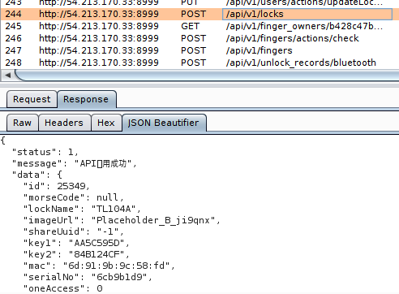Select request 243 updateLoc PUT row
399x294 pixels.
[199, 3]
